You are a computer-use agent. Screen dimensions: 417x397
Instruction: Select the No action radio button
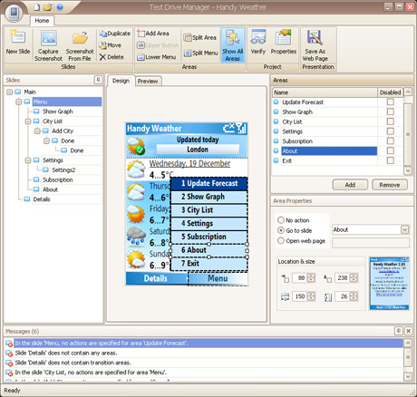(x=281, y=220)
